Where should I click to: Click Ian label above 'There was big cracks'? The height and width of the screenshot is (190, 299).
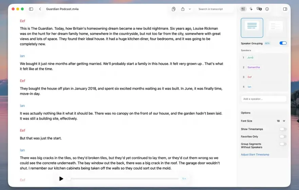coord(22,150)
